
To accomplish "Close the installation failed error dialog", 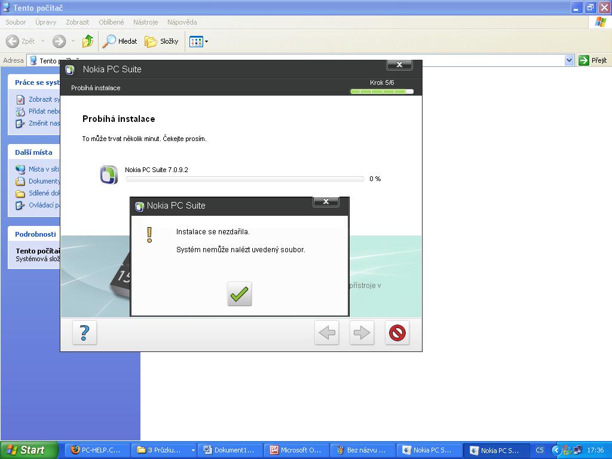I will pyautogui.click(x=326, y=202).
